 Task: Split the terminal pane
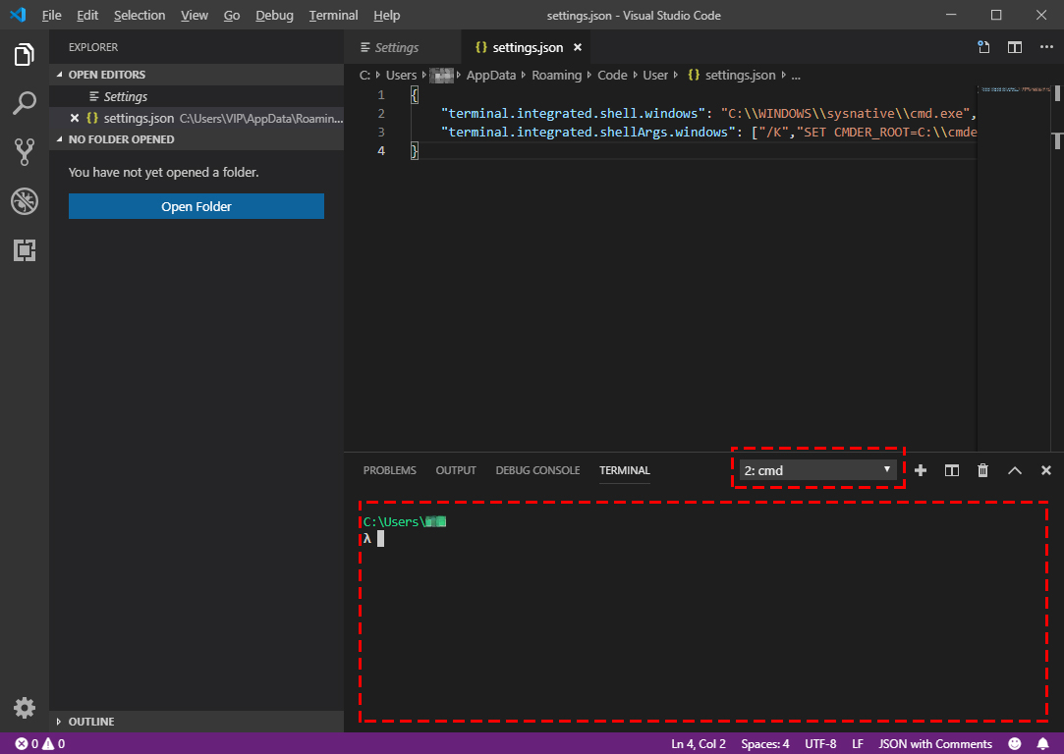click(951, 470)
